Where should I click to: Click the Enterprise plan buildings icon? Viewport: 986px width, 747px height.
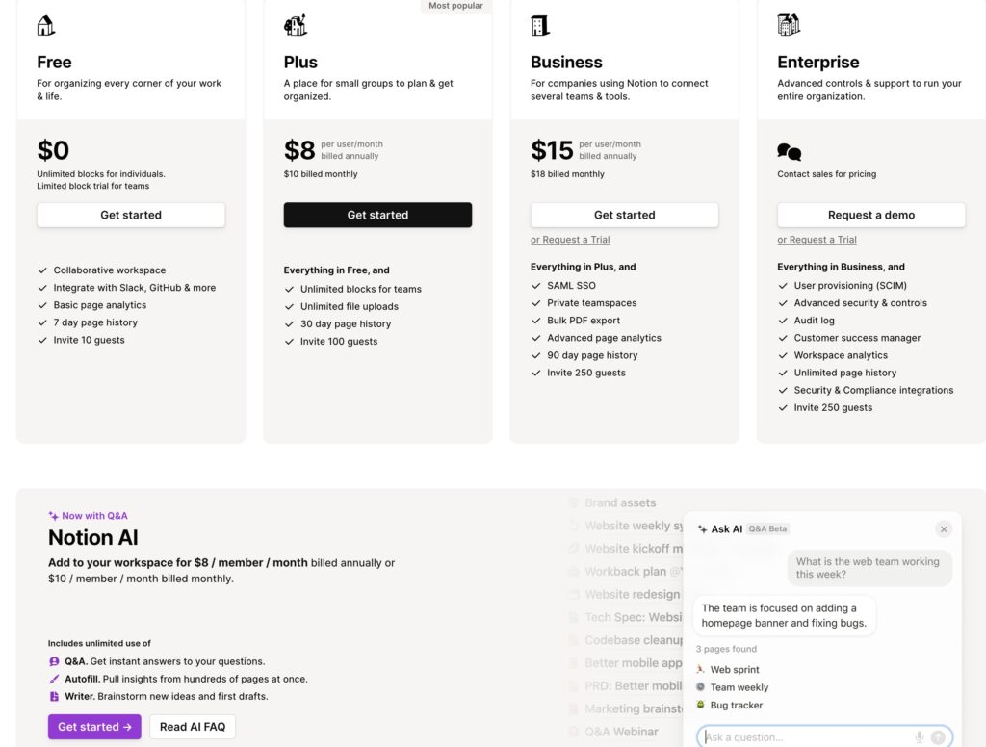789,25
